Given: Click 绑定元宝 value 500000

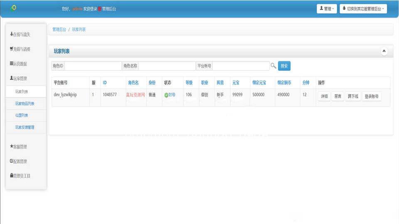Looking at the screenshot, I should pyautogui.click(x=259, y=95).
